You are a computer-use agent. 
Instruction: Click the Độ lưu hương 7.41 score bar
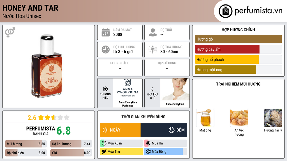(71, 144)
